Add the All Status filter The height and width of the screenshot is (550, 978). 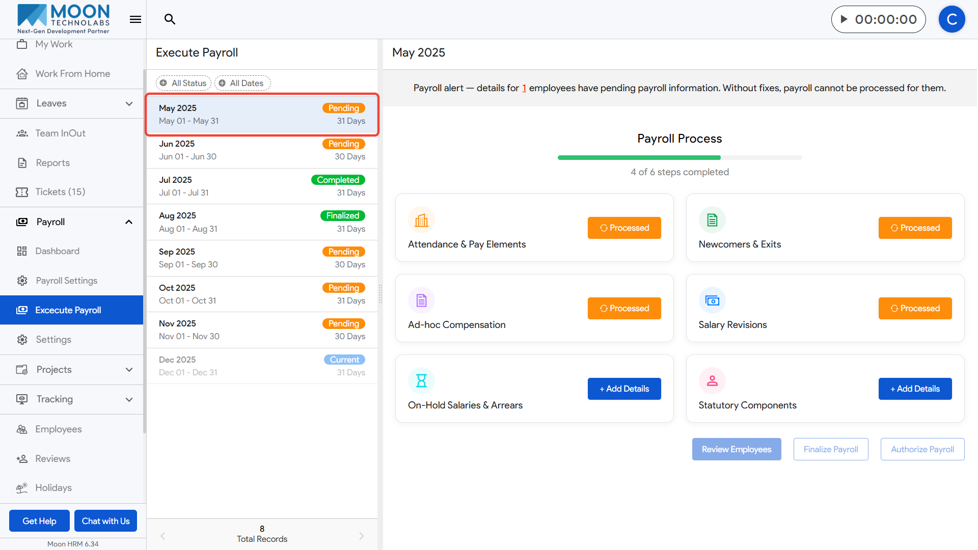[x=183, y=83]
